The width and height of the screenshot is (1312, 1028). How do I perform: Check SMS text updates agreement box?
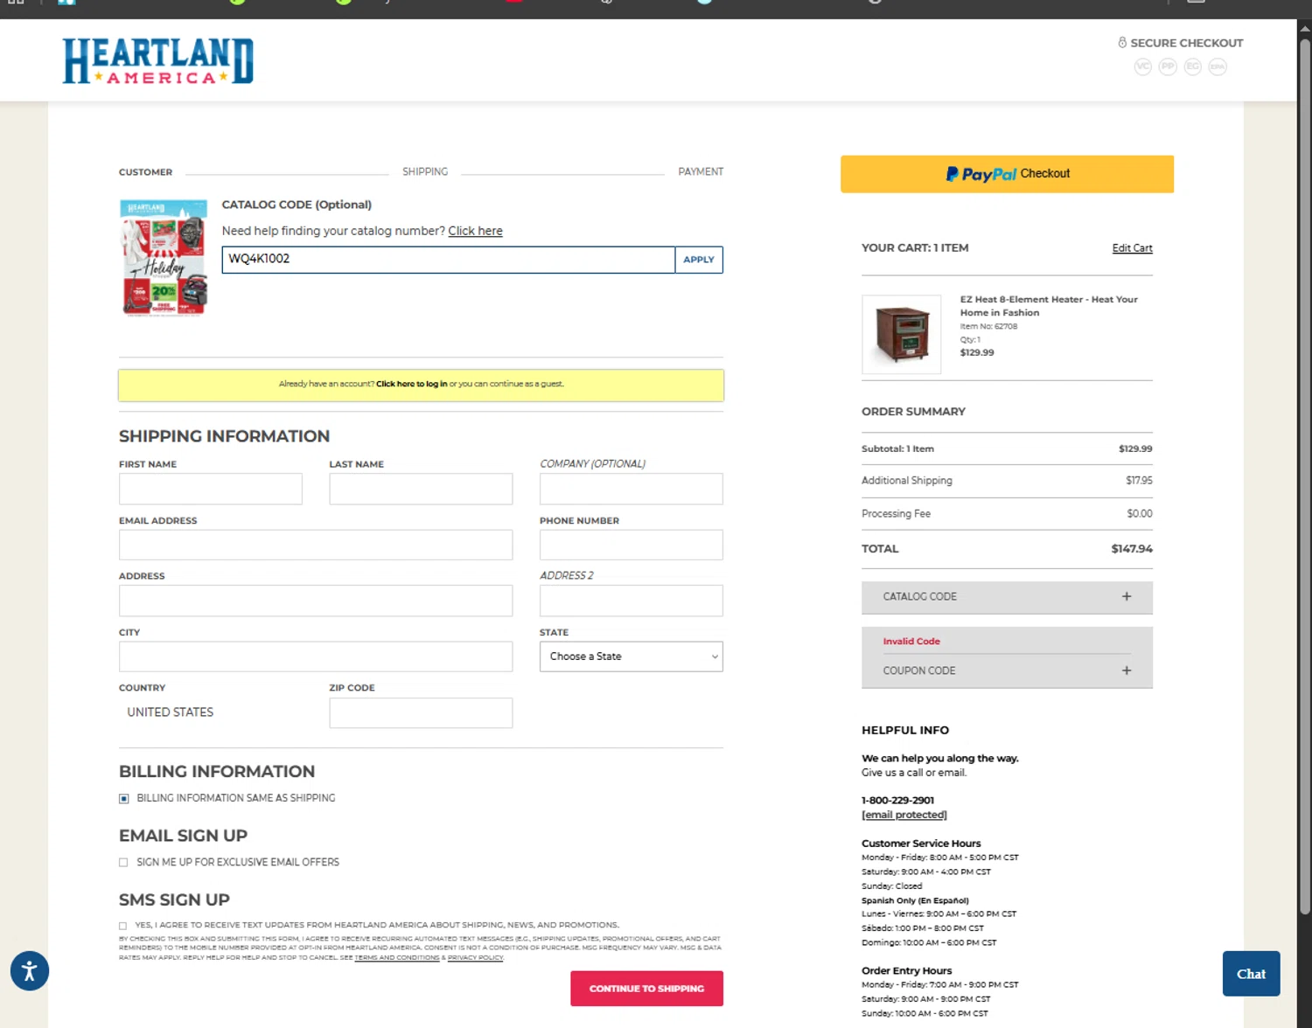[x=122, y=925]
